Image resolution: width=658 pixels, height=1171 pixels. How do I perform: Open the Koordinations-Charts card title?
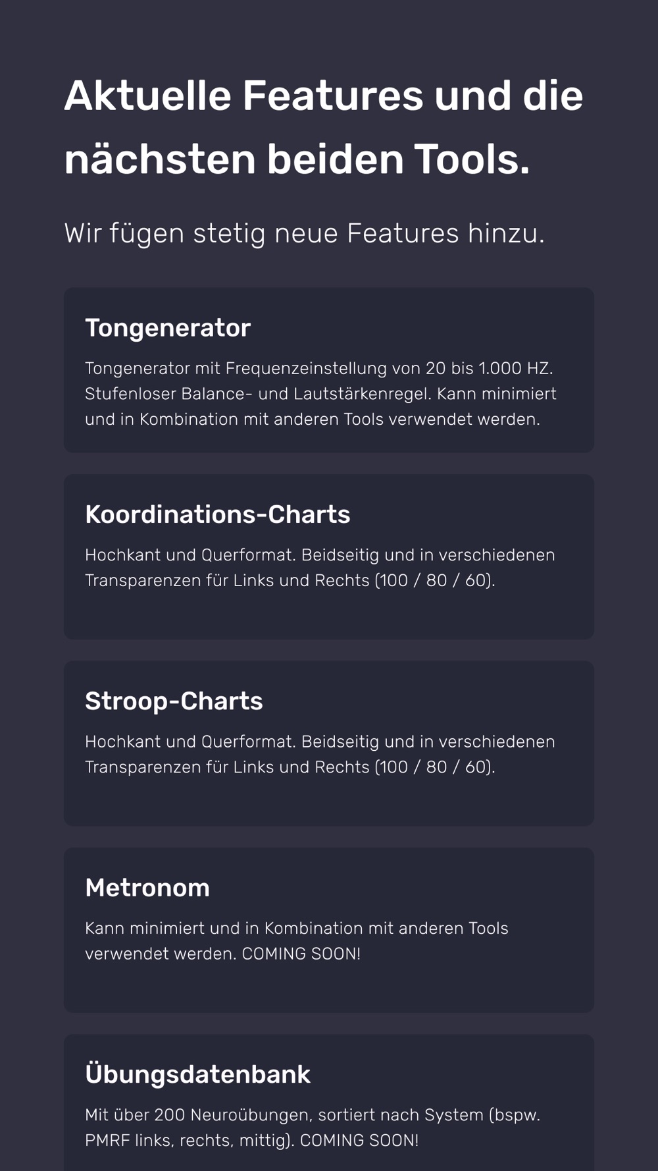(217, 514)
